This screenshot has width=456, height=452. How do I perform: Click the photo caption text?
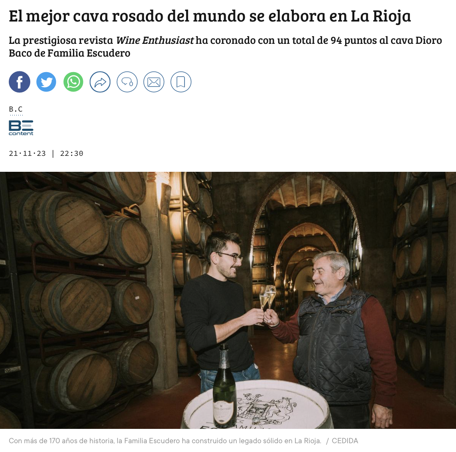165,441
